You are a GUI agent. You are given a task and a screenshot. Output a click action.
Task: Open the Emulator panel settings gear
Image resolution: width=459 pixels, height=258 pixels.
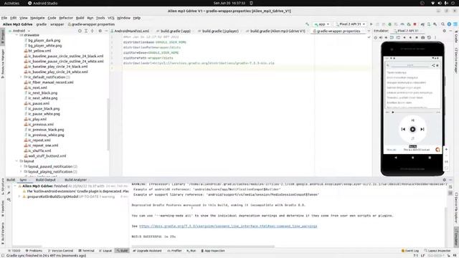[x=445, y=31]
